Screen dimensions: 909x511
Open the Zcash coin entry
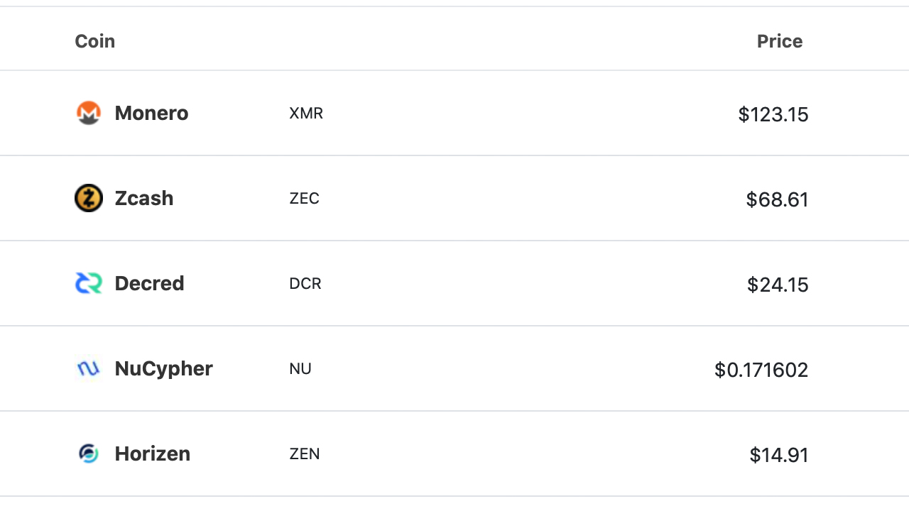pyautogui.click(x=144, y=198)
